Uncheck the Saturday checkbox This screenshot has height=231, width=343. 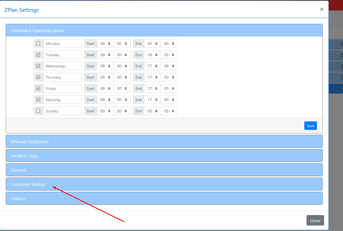tap(38, 100)
